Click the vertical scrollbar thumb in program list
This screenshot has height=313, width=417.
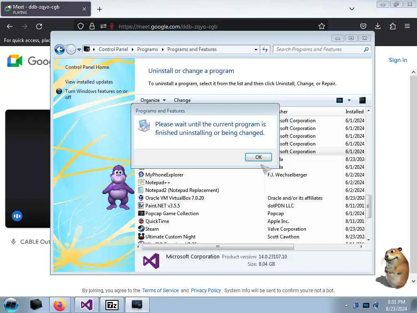(x=368, y=206)
